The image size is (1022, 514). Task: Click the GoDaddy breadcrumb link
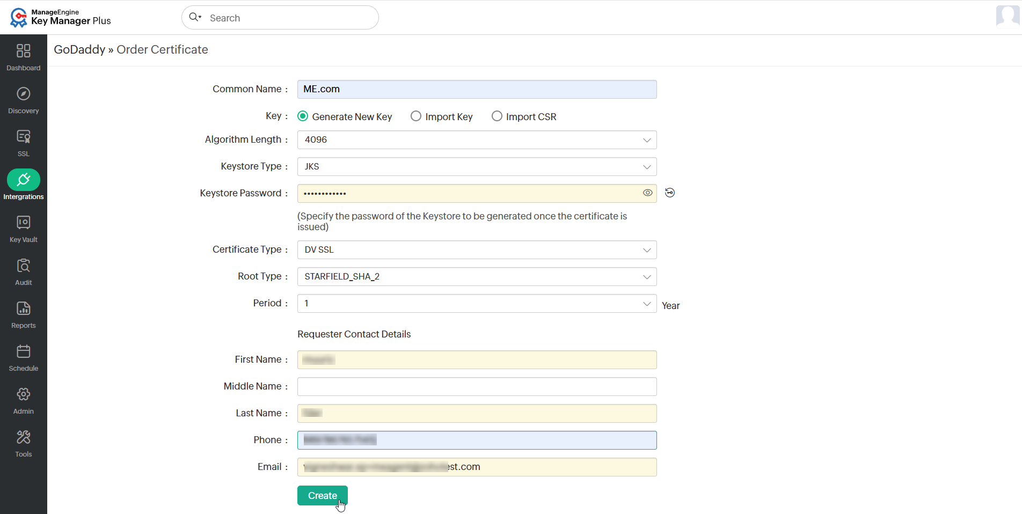[x=79, y=49]
